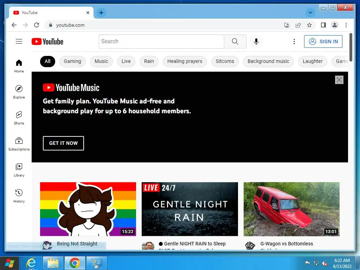Click the search magnifier button
360x270 pixels.
pyautogui.click(x=235, y=41)
